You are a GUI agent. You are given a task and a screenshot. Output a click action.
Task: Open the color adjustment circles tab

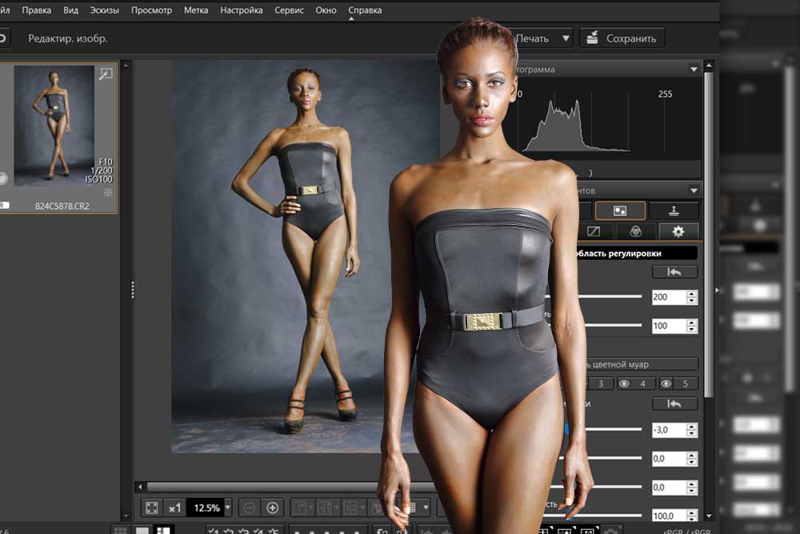point(636,231)
